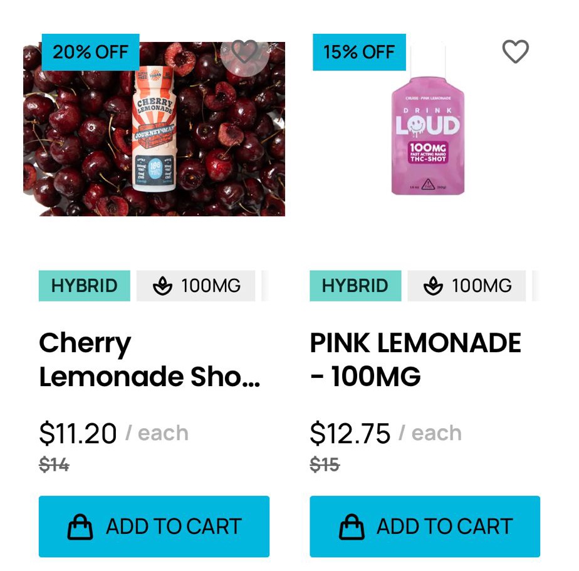Viewport: 579px width, 571px height.
Task: Click the leaf icon on Cherry Lemonade's 100MG tag
Action: pyautogui.click(x=162, y=286)
